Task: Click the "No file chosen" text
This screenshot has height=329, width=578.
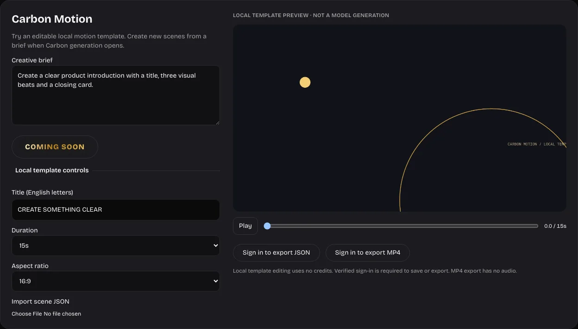Action: pyautogui.click(x=63, y=314)
